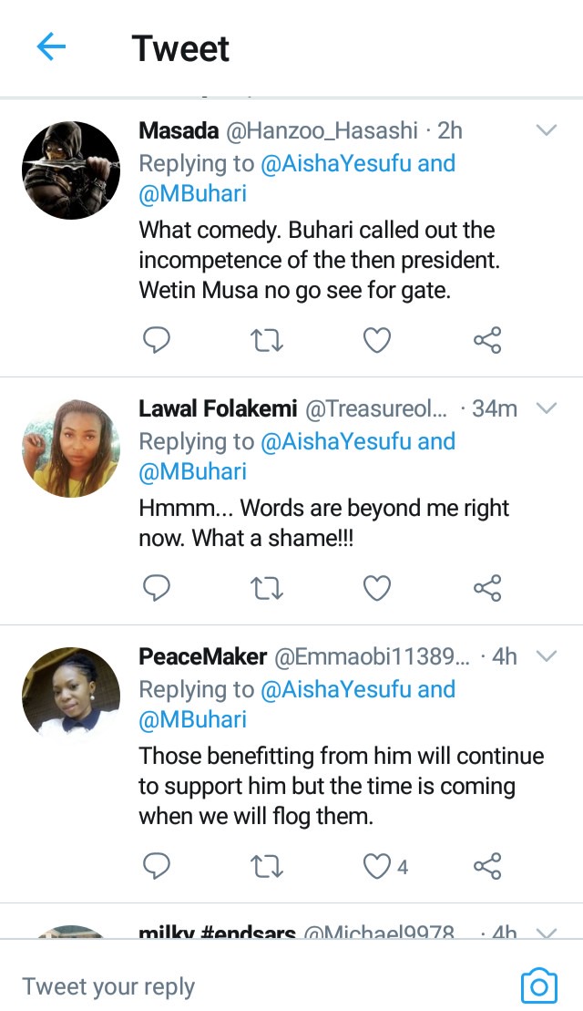Like Lawal Folakemi's tweet

point(377,588)
